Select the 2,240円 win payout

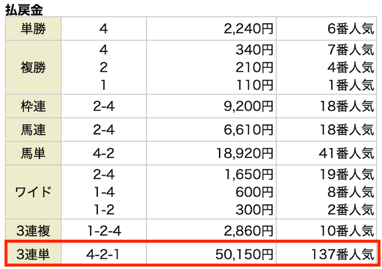248,29
